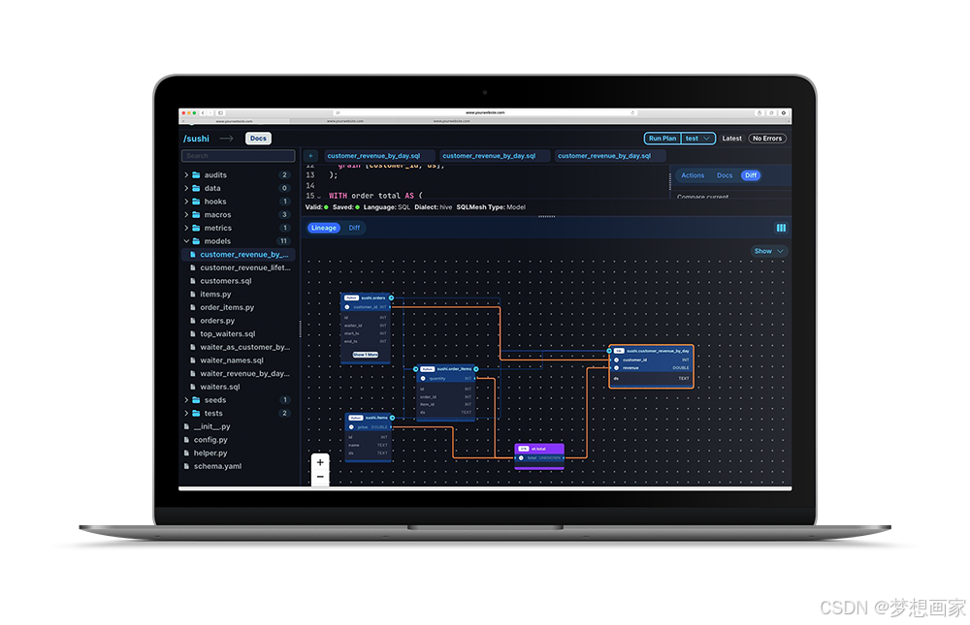Open the test environment dropdown
Screen dimensions: 970x625
tap(697, 139)
